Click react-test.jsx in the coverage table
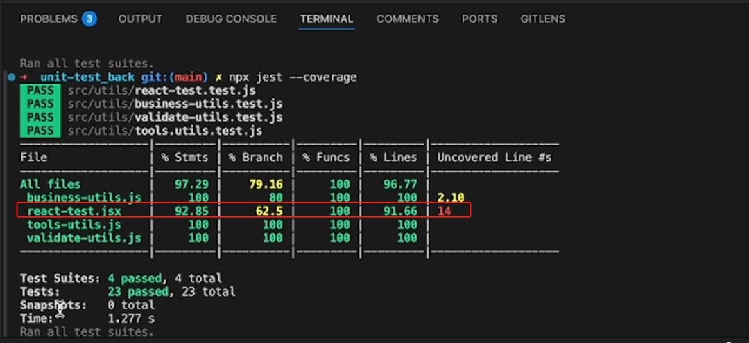 point(74,211)
